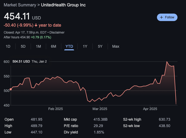The image size is (186, 138).
Task: Click the Open value 481.95
Action: [x=37, y=119]
